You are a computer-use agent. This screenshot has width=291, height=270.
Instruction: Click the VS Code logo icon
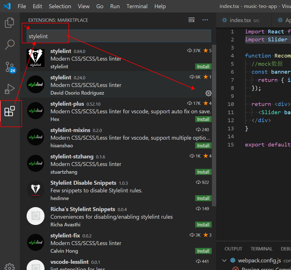[7, 6]
